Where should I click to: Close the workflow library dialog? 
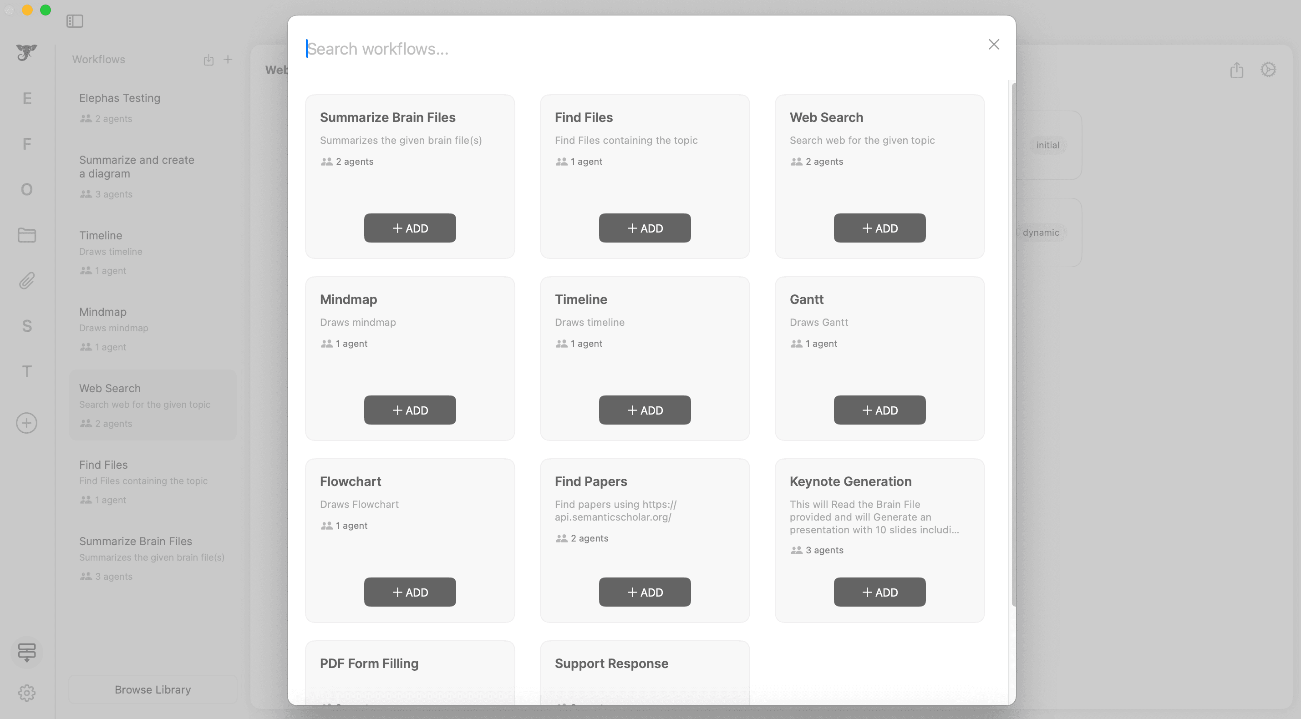pyautogui.click(x=993, y=45)
